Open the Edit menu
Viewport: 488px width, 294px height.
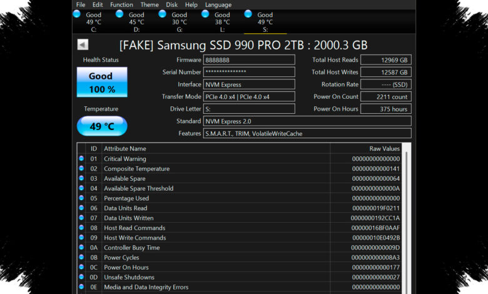tap(98, 4)
